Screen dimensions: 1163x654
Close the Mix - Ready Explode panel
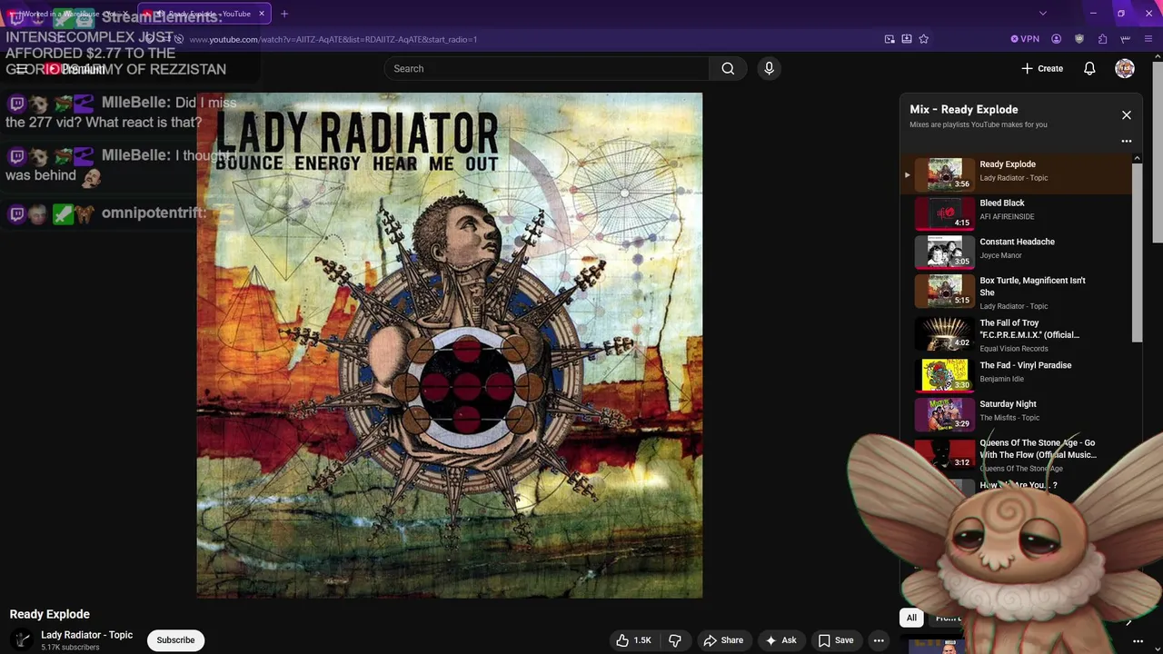point(1127,115)
